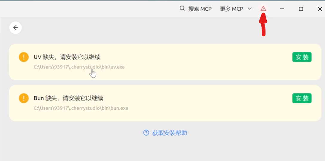This screenshot has width=325, height=161.
Task: Open 搜索 MCP search
Action: point(196,9)
